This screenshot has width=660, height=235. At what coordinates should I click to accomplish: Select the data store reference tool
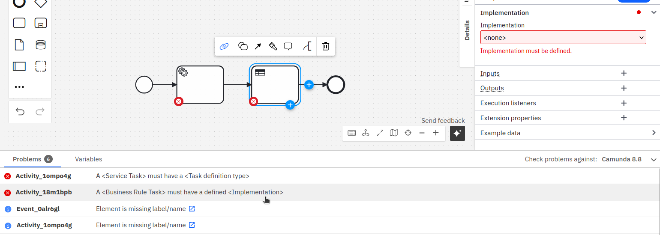click(41, 45)
